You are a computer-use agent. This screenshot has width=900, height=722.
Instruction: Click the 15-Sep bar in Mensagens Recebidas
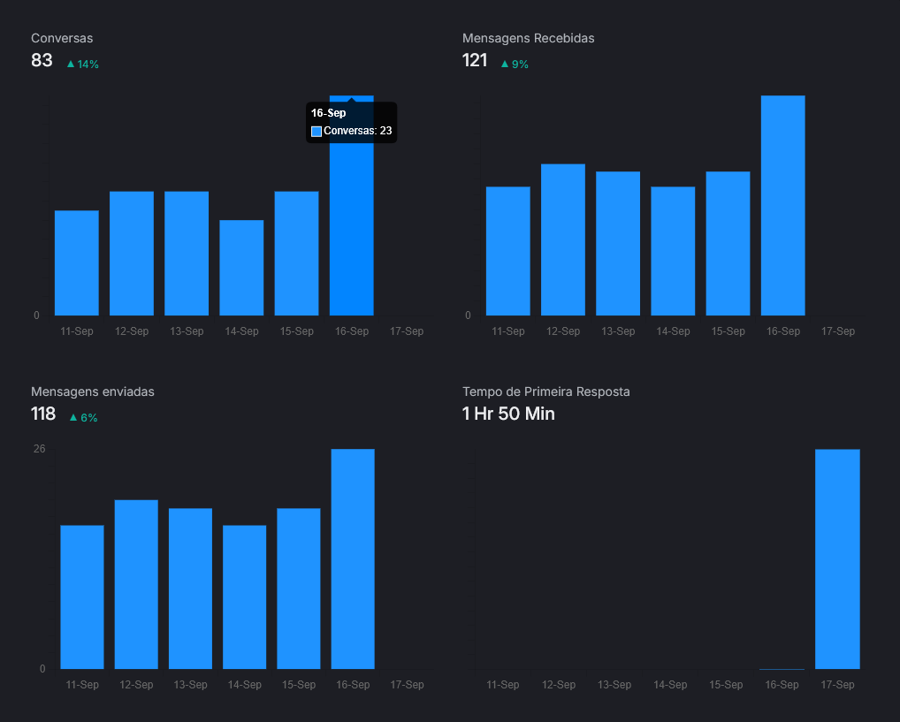pyautogui.click(x=728, y=243)
